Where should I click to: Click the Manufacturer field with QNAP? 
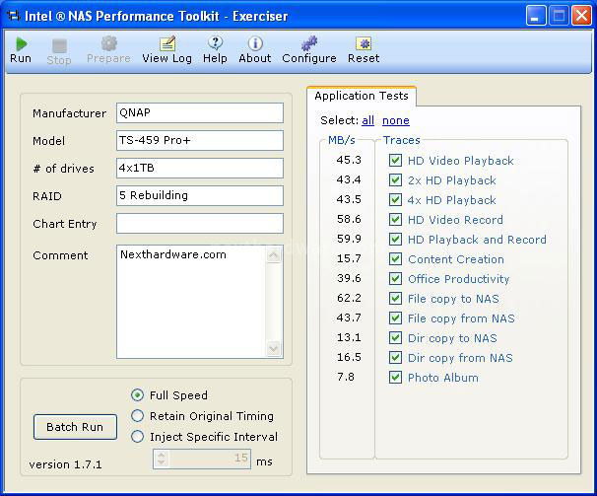tap(200, 112)
